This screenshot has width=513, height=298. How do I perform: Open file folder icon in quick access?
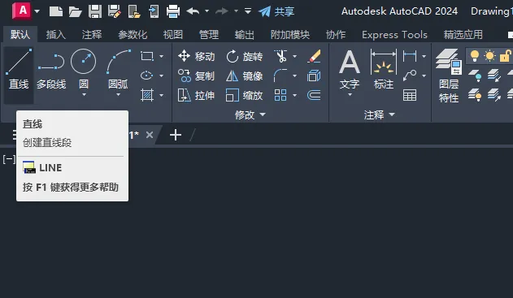pyautogui.click(x=76, y=11)
